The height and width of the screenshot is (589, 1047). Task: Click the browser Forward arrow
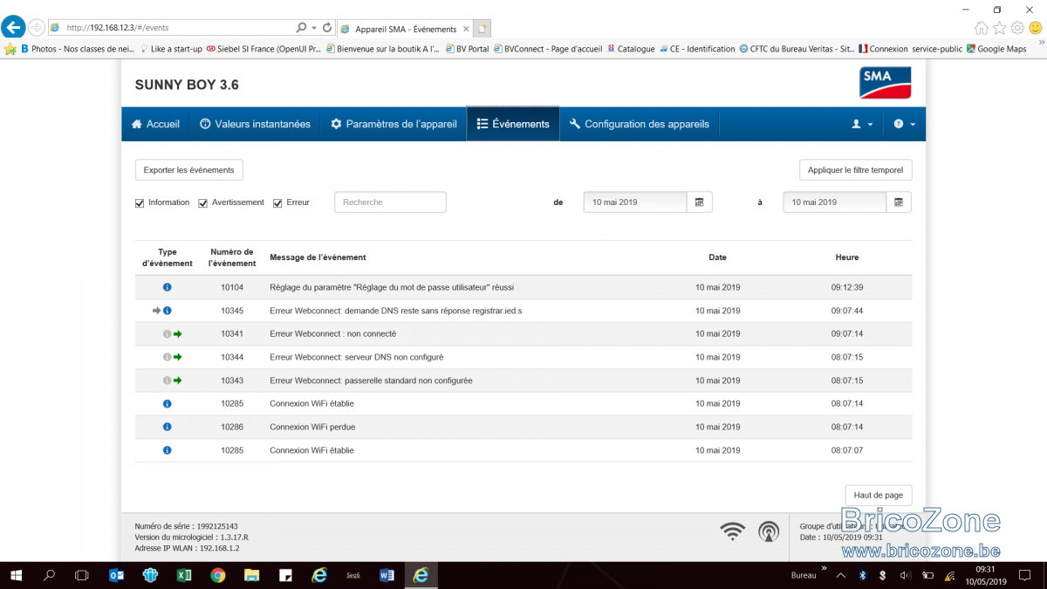37,27
